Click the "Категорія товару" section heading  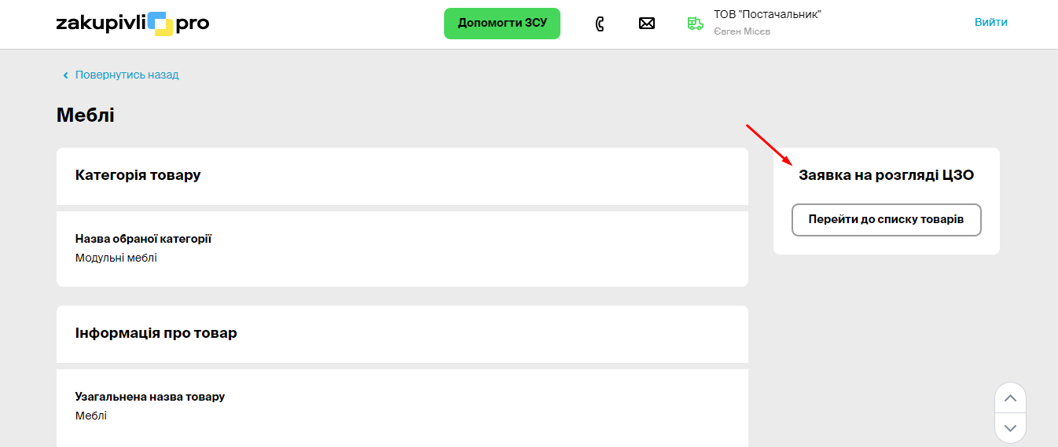[x=138, y=174]
